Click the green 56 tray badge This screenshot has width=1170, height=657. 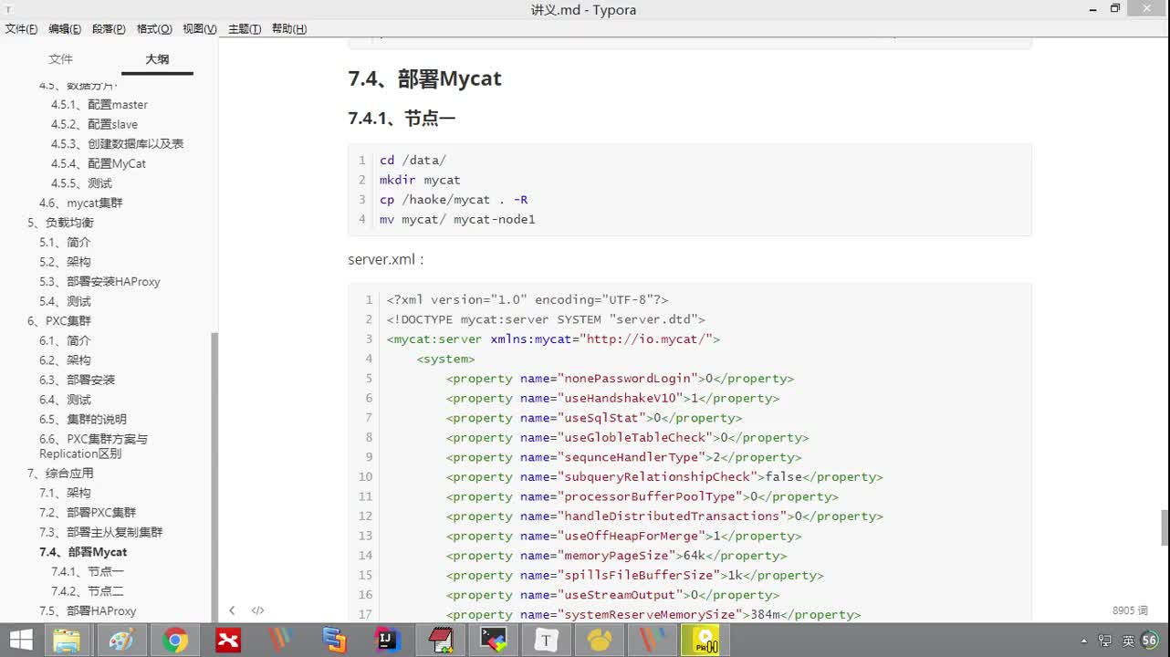coord(1150,641)
